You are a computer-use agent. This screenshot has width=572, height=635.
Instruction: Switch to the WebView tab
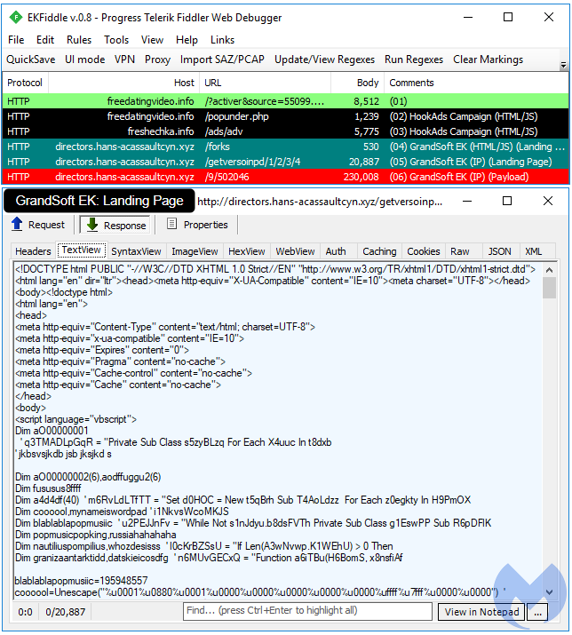(295, 251)
